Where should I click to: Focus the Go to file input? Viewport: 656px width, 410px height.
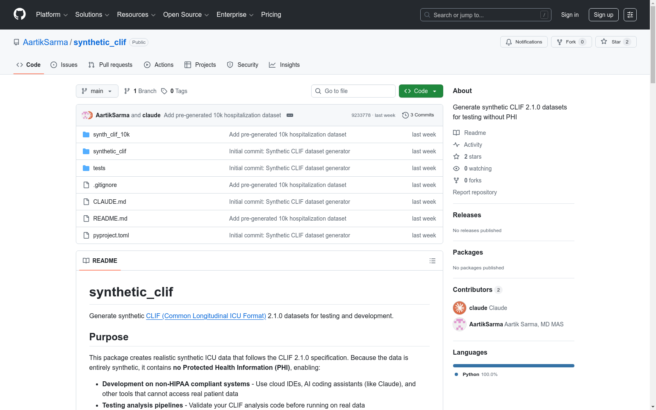tap(353, 91)
